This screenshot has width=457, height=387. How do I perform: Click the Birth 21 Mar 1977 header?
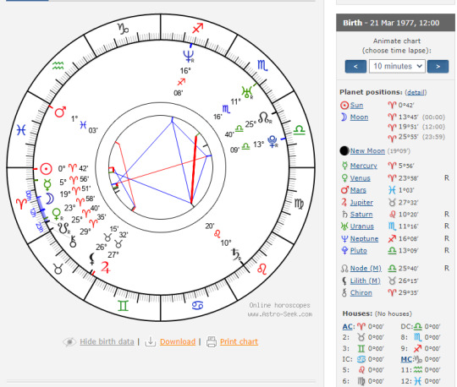pyautogui.click(x=395, y=23)
